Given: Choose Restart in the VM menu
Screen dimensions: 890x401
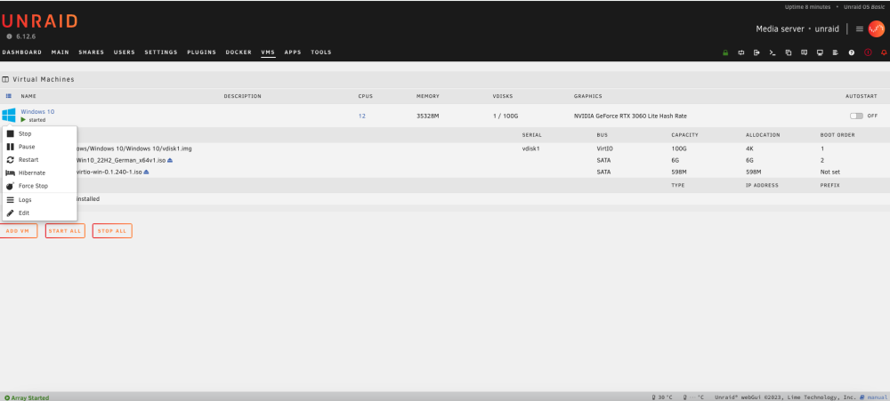Looking at the screenshot, I should (x=40, y=160).
